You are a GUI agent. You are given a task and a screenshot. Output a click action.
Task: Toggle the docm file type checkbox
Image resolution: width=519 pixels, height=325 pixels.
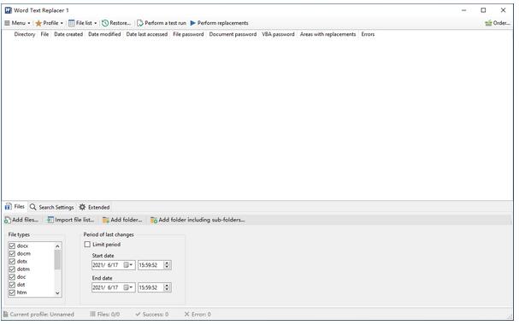click(12, 253)
